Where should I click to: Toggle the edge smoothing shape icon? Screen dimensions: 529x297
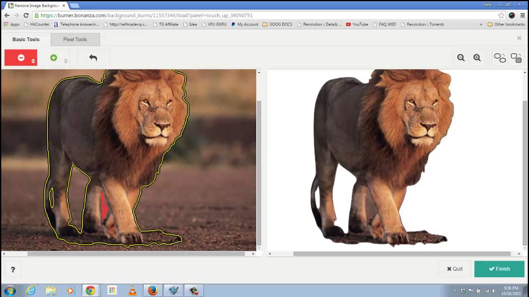pyautogui.click(x=500, y=58)
